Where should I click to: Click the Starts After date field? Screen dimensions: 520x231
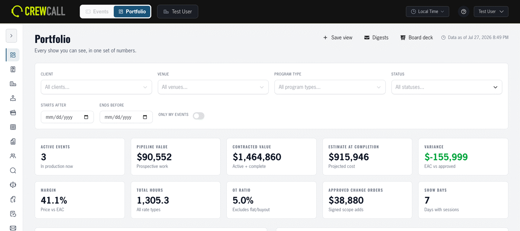(x=67, y=117)
